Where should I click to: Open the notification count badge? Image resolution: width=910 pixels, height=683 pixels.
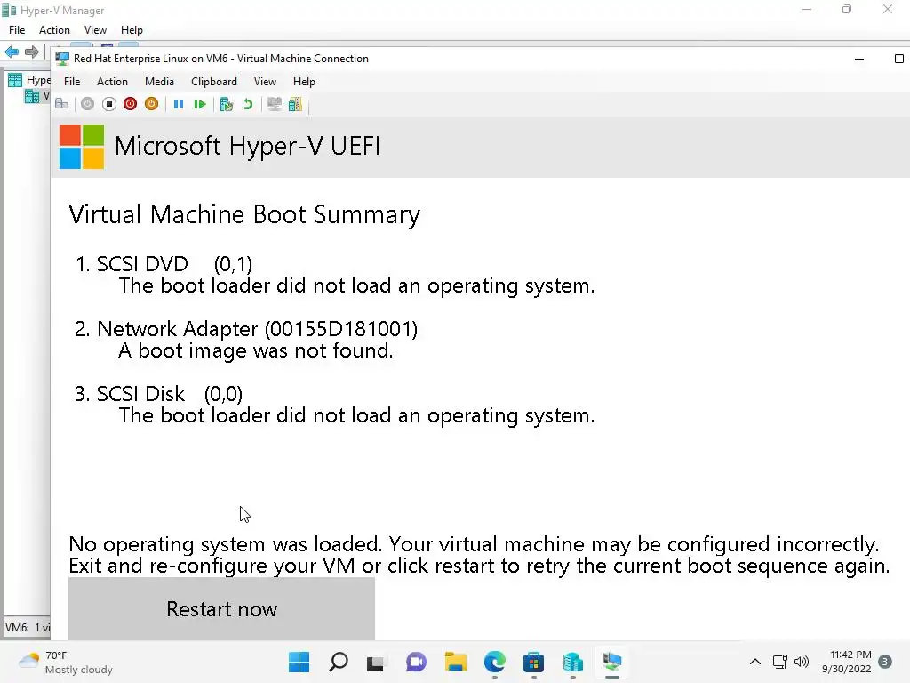tap(885, 662)
